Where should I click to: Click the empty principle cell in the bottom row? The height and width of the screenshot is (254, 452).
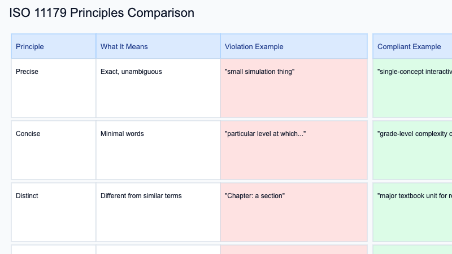[x=54, y=249]
